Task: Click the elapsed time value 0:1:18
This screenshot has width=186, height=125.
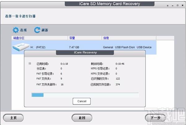Action: 64,64
